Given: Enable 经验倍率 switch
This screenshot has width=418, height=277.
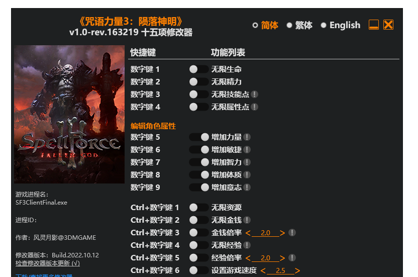Looking at the screenshot, I should pyautogui.click(x=199, y=257).
